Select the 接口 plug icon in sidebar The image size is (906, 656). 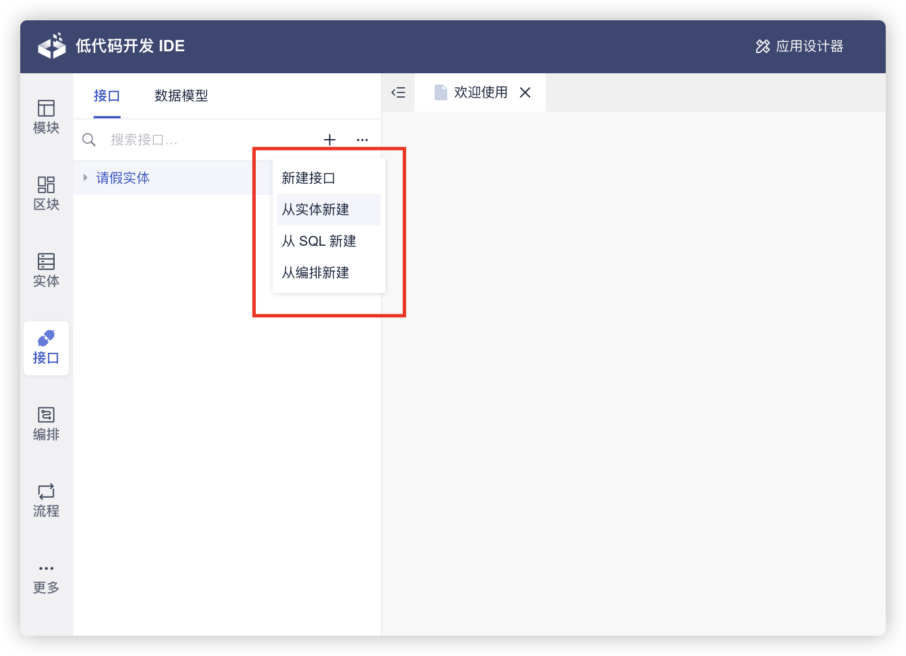click(x=46, y=347)
